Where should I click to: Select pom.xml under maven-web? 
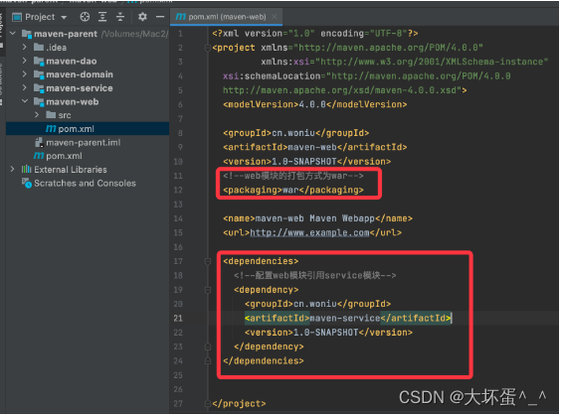[x=88, y=129]
